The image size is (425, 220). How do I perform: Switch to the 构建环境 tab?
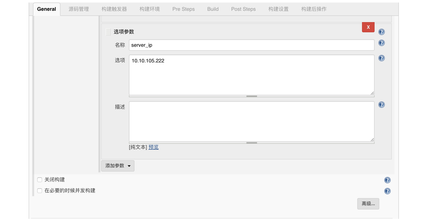pyautogui.click(x=150, y=9)
